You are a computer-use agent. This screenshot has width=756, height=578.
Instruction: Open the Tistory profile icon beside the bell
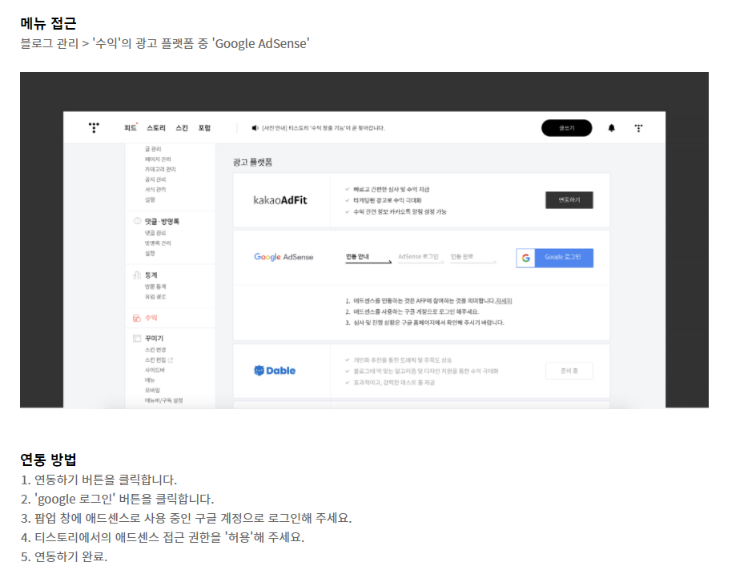pos(638,128)
